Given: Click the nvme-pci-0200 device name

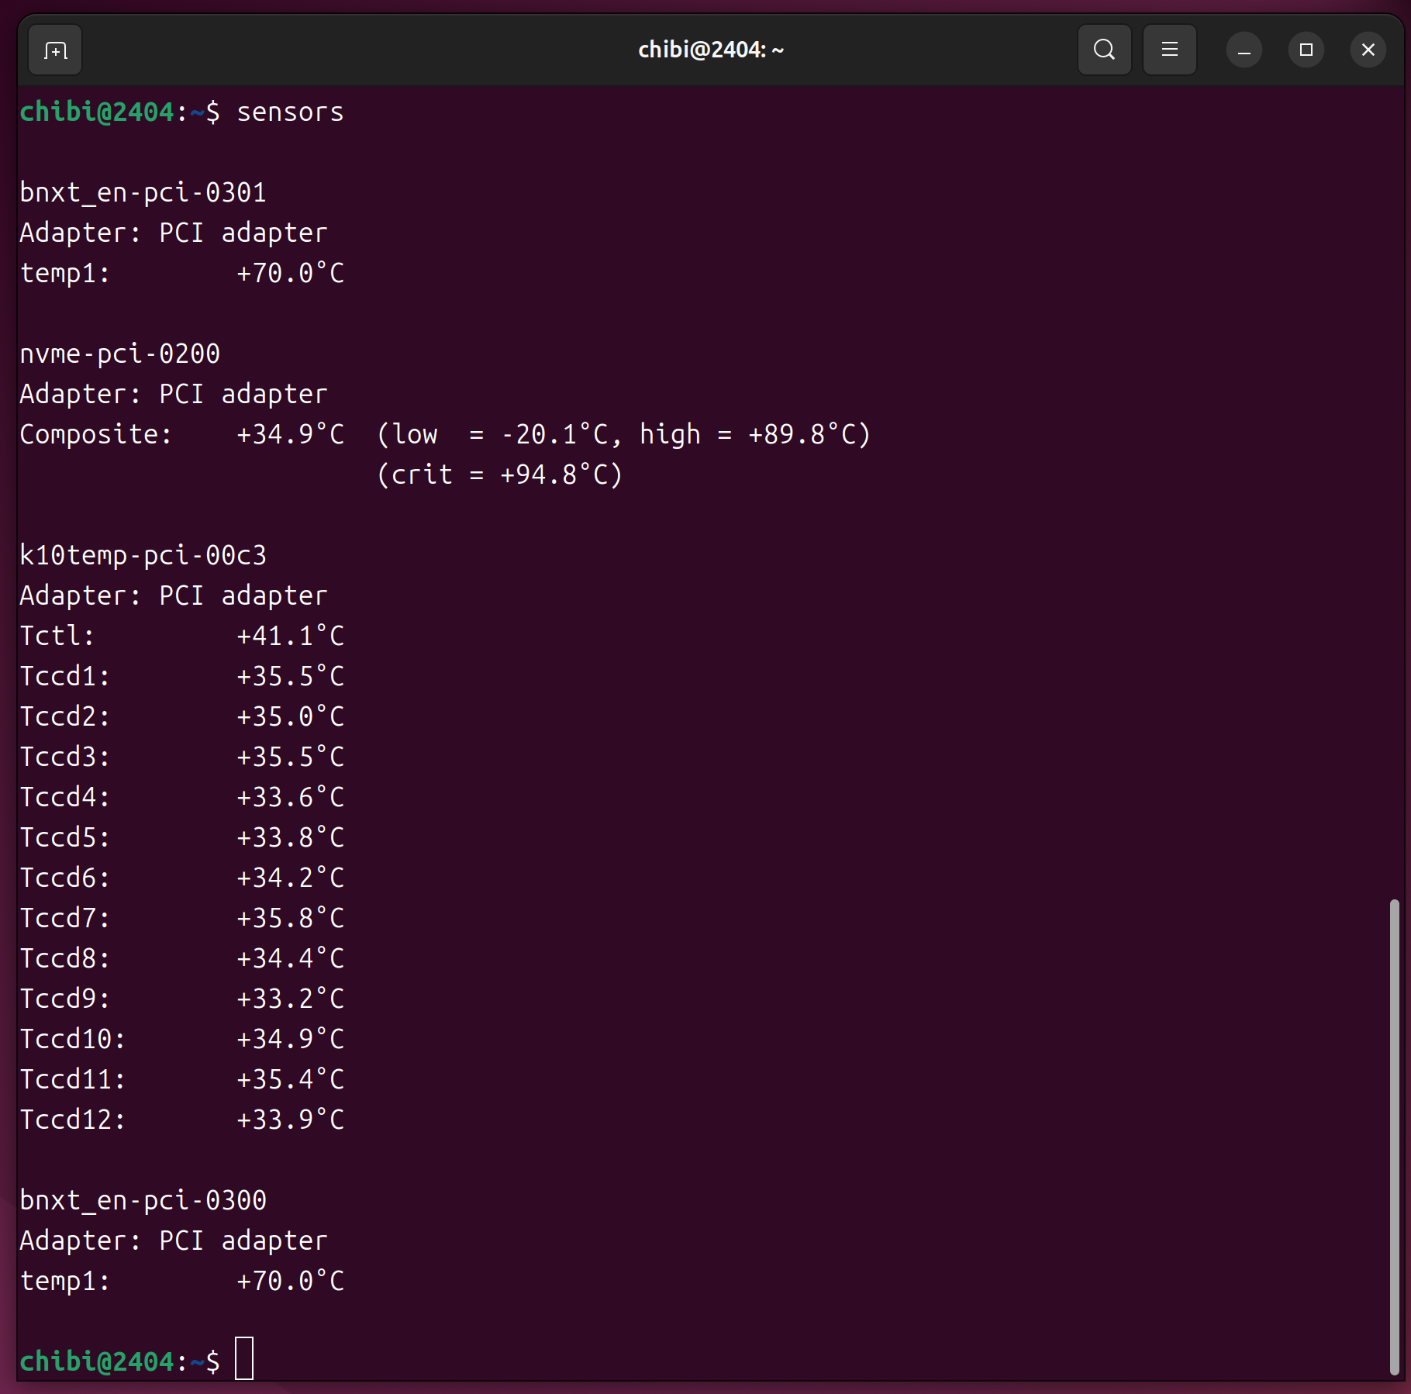Looking at the screenshot, I should coord(119,354).
